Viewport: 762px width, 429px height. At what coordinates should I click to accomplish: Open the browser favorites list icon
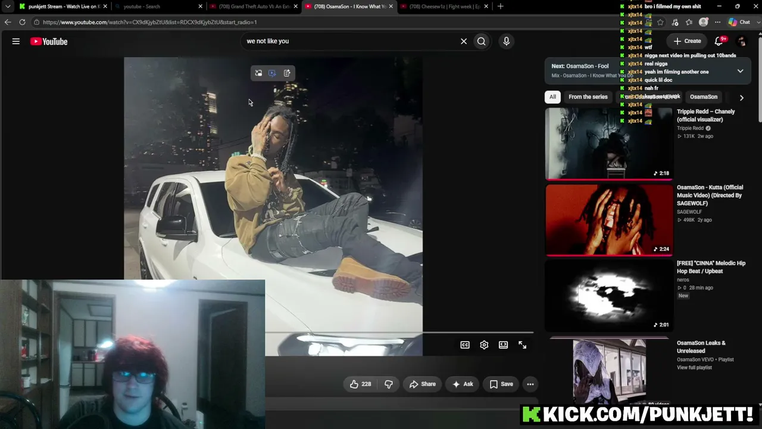coord(689,22)
